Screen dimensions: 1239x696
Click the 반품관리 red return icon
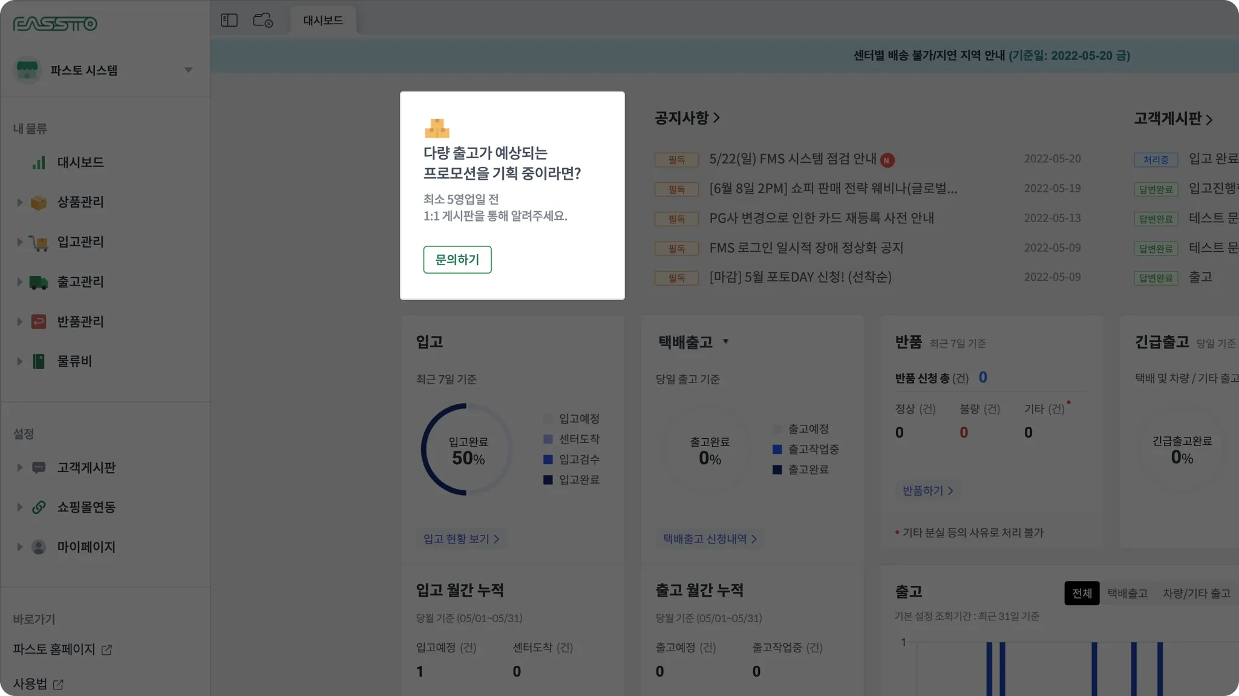pyautogui.click(x=39, y=322)
